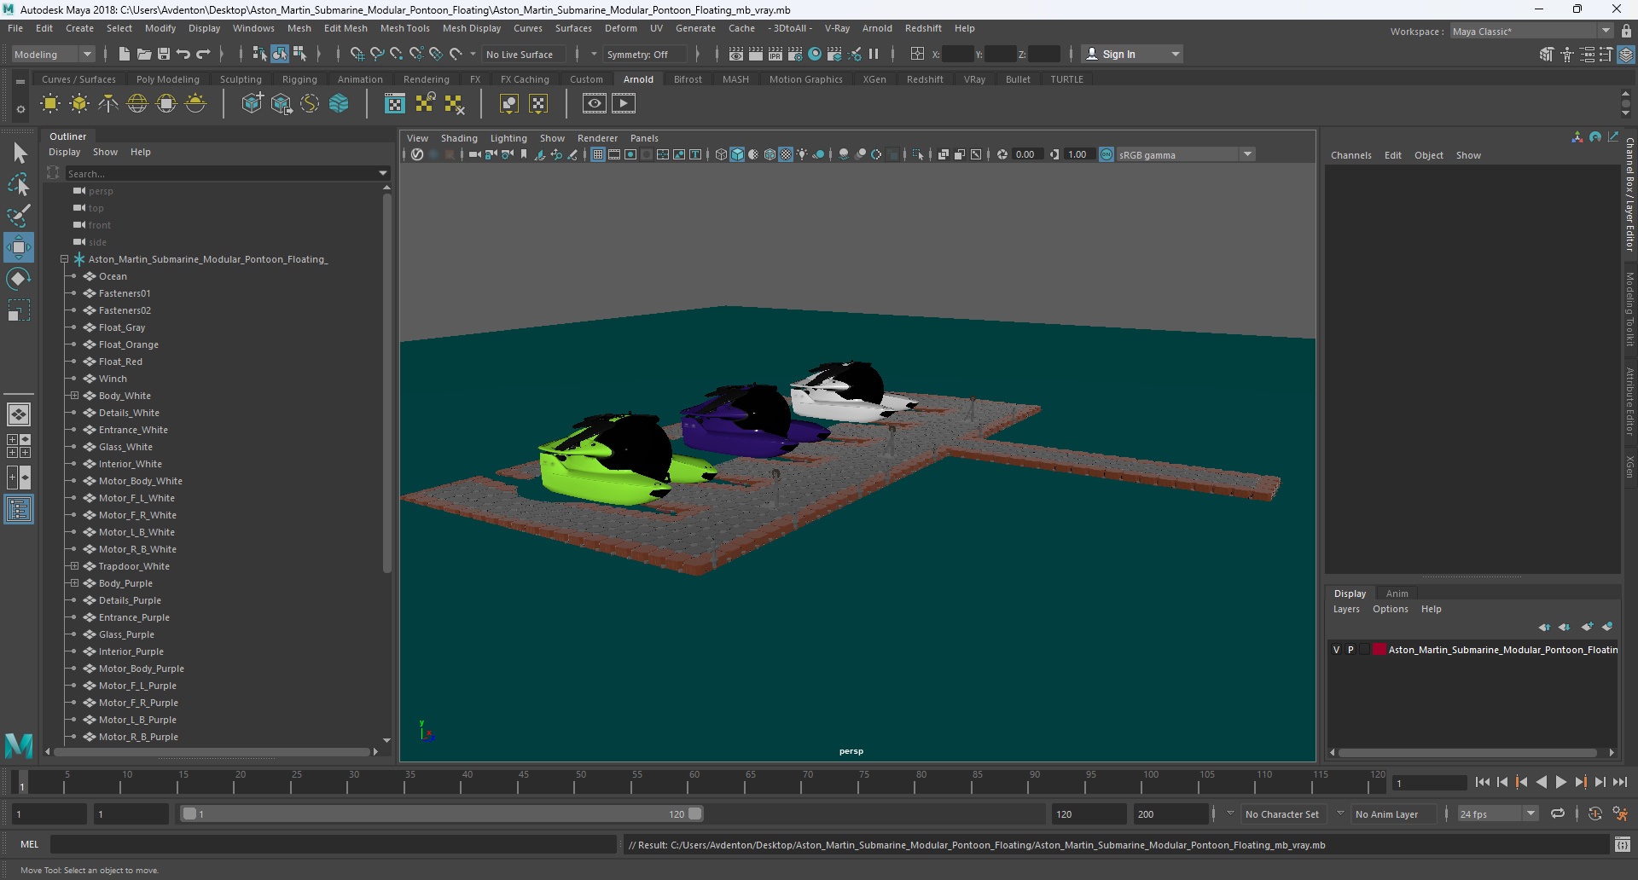Expand the Body_Purple outliner node

75,583
